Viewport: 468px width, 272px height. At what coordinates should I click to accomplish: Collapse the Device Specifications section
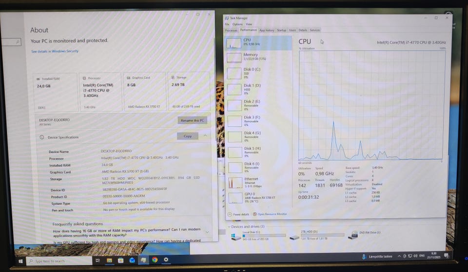tap(205, 136)
